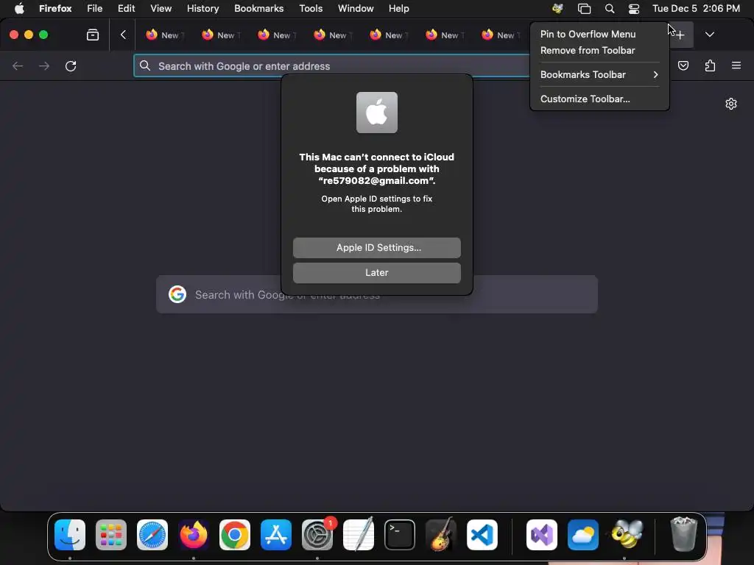Image resolution: width=754 pixels, height=565 pixels.
Task: Focus the address bar search field
Action: click(332, 65)
